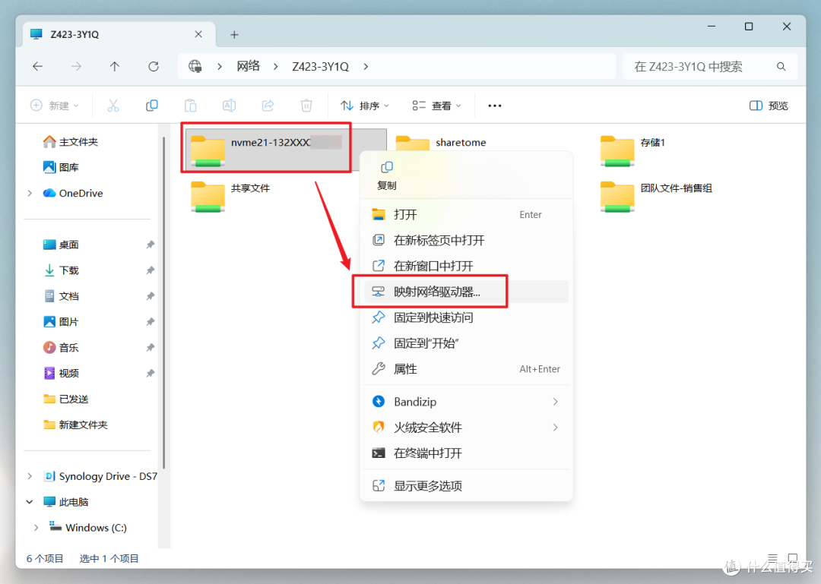Go up one folder level
Screen dimensions: 821x584
[115, 67]
